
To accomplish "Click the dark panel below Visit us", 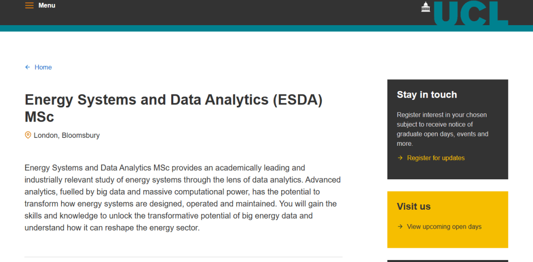I will pyautogui.click(x=447, y=261).
